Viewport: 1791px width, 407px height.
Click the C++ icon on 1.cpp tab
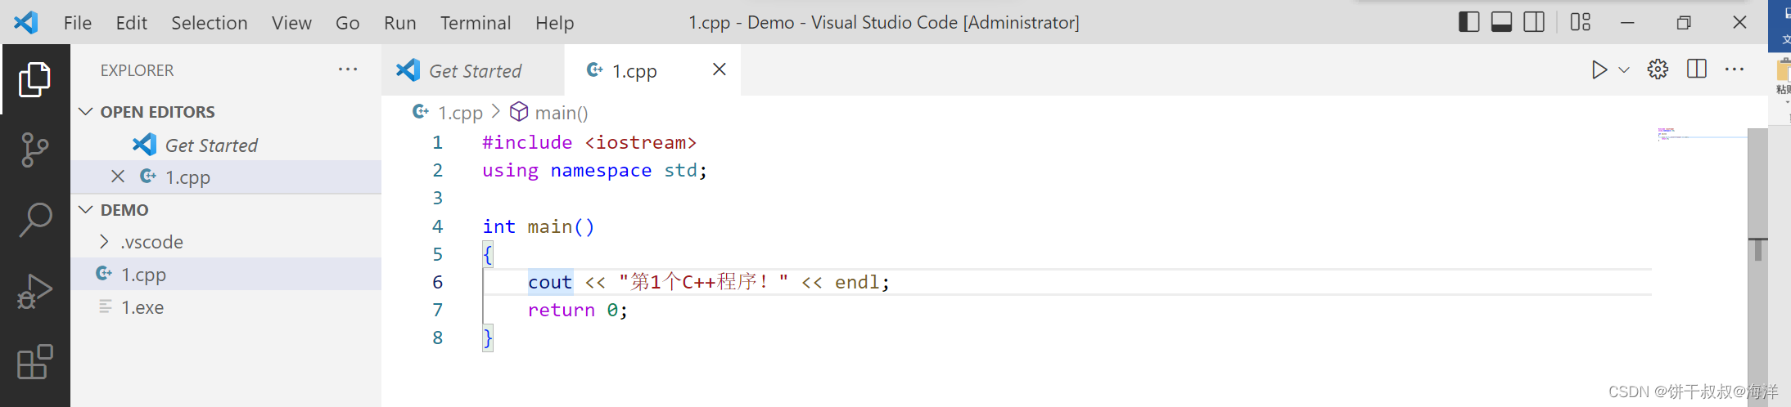595,70
